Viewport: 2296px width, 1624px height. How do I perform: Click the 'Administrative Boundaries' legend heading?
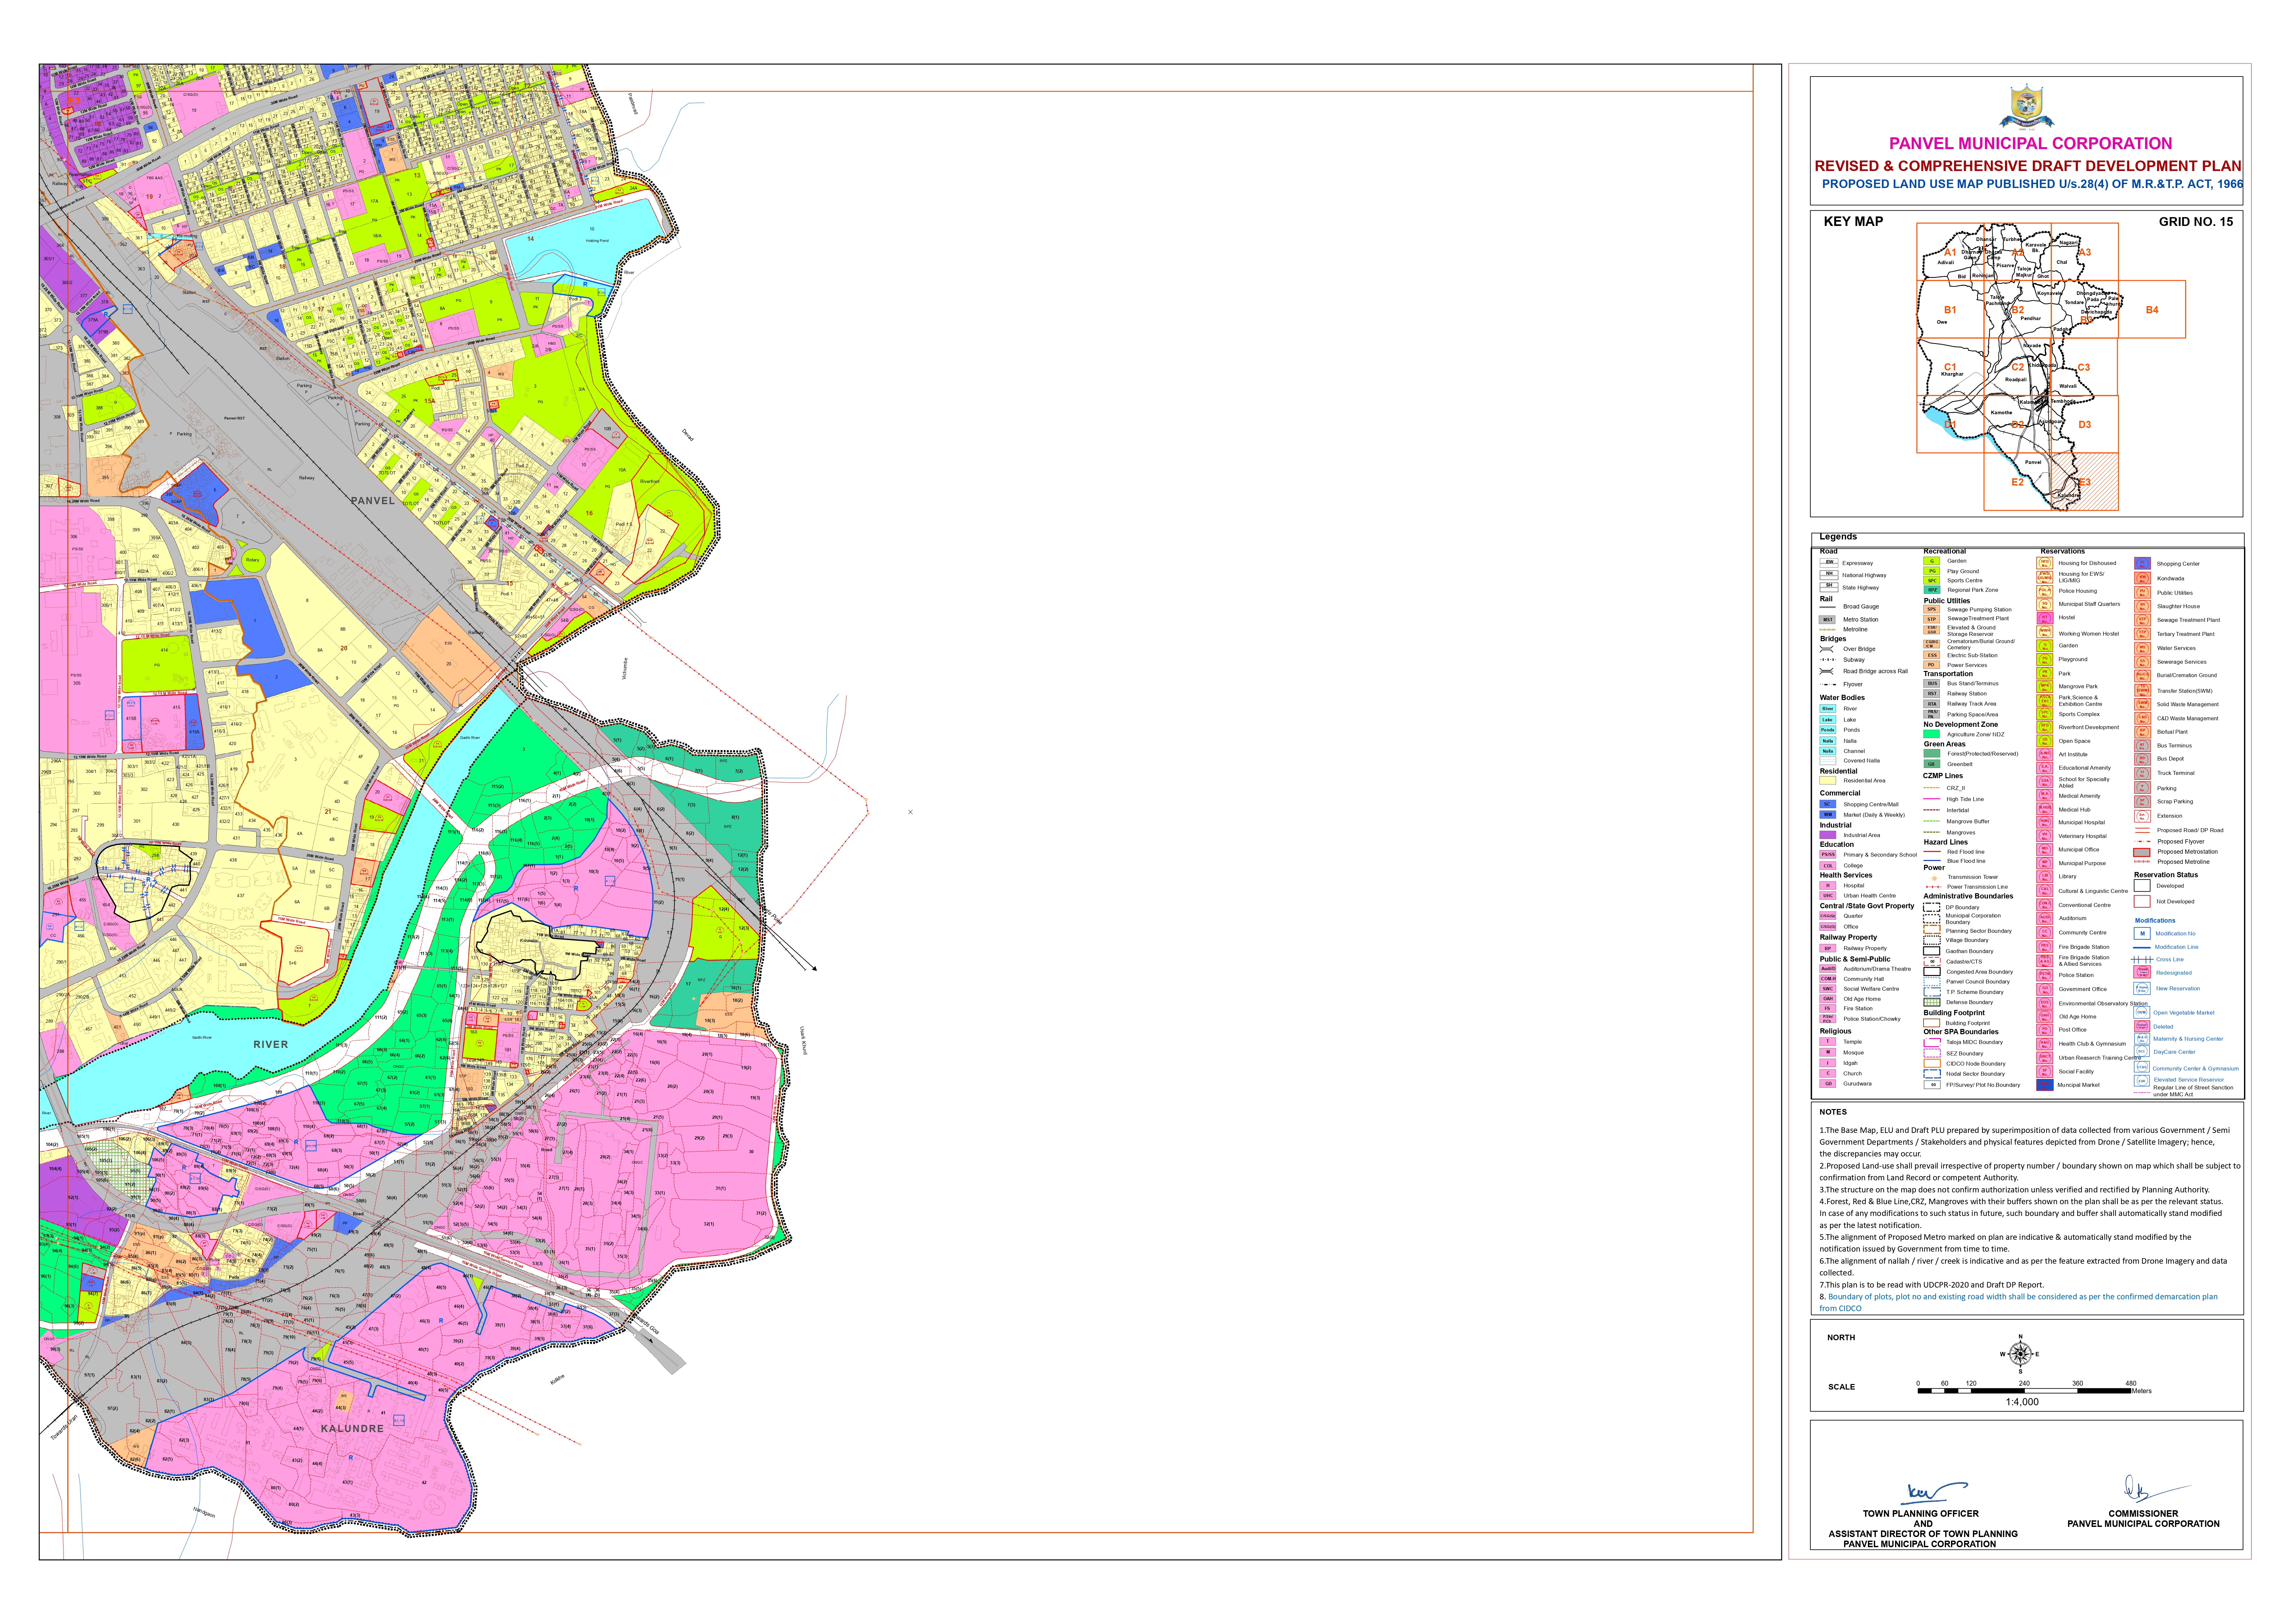point(1968,896)
